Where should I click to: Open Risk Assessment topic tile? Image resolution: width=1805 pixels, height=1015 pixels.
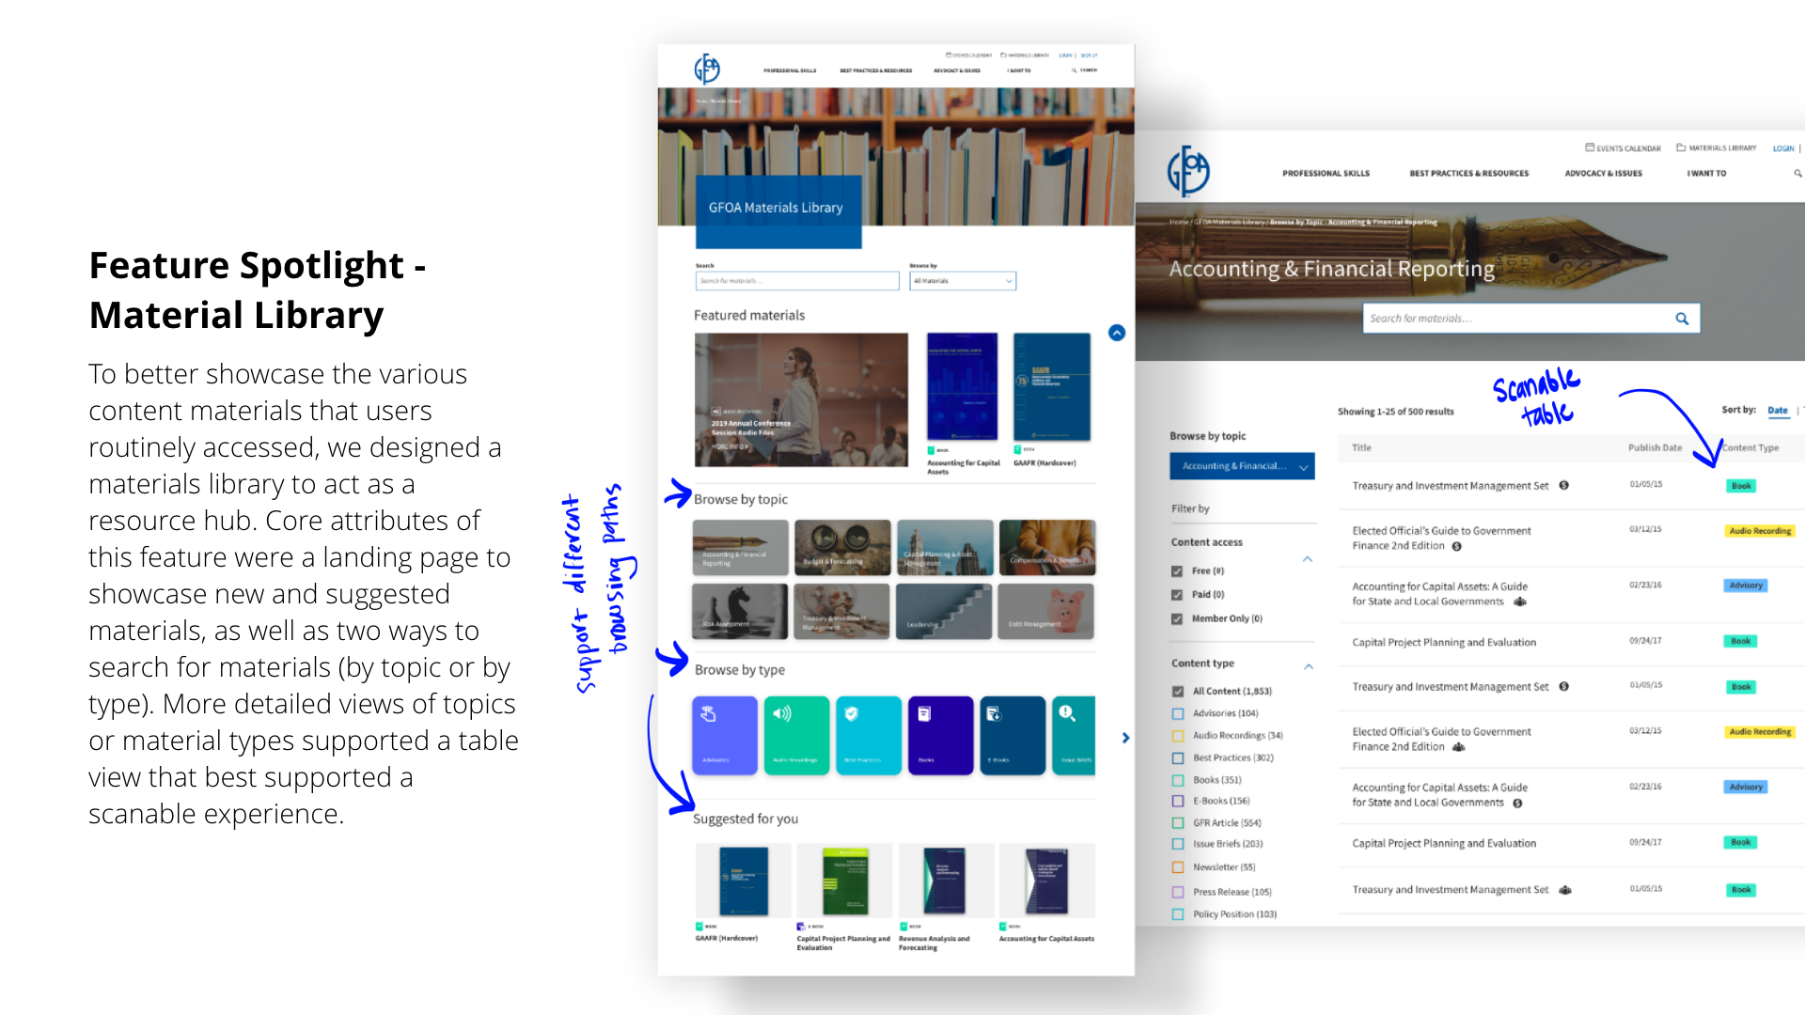[740, 611]
